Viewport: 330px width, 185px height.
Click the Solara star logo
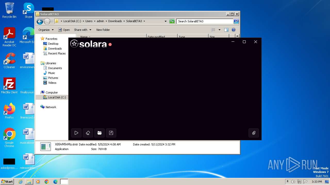(x=74, y=44)
